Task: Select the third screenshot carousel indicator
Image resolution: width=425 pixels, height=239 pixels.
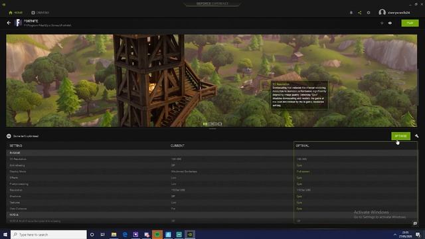Action: pyautogui.click(x=215, y=124)
